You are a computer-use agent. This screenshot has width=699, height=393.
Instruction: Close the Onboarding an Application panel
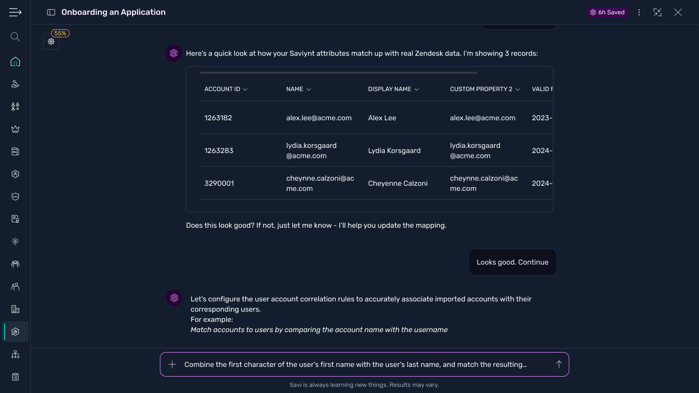click(678, 12)
